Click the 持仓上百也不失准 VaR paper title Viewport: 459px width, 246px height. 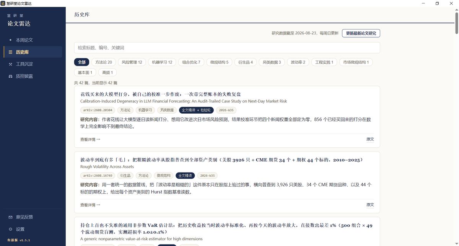coord(226,228)
